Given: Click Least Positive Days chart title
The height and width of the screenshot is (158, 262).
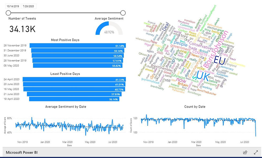Looking at the screenshot, I should (x=65, y=74).
